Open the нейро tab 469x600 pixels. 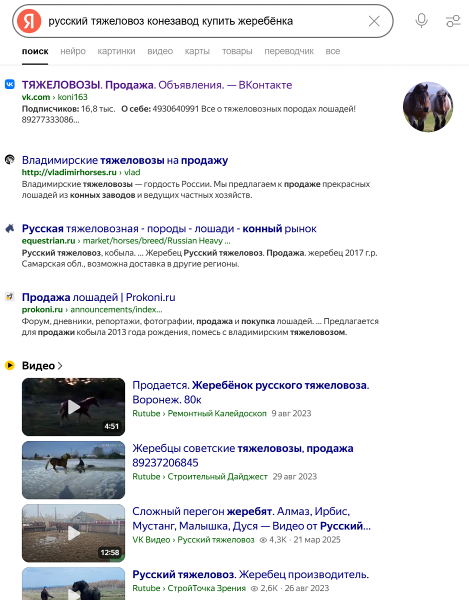click(x=73, y=51)
